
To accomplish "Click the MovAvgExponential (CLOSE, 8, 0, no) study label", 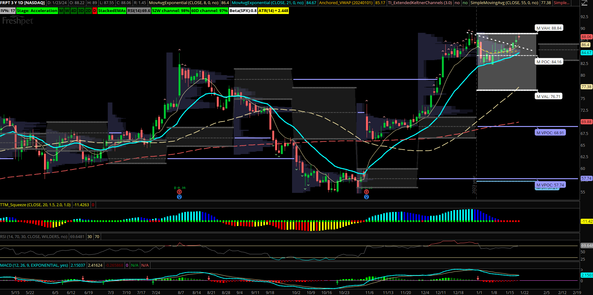I will 184,3.
